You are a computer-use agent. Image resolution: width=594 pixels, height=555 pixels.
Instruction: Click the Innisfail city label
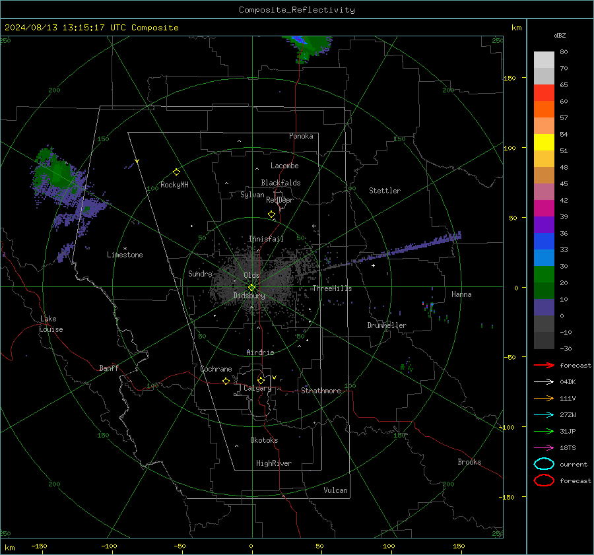click(x=266, y=239)
